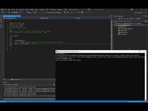The height and width of the screenshot is (111, 148).
Task: Click the split editor icon above scrollbar
Action: [112, 18]
